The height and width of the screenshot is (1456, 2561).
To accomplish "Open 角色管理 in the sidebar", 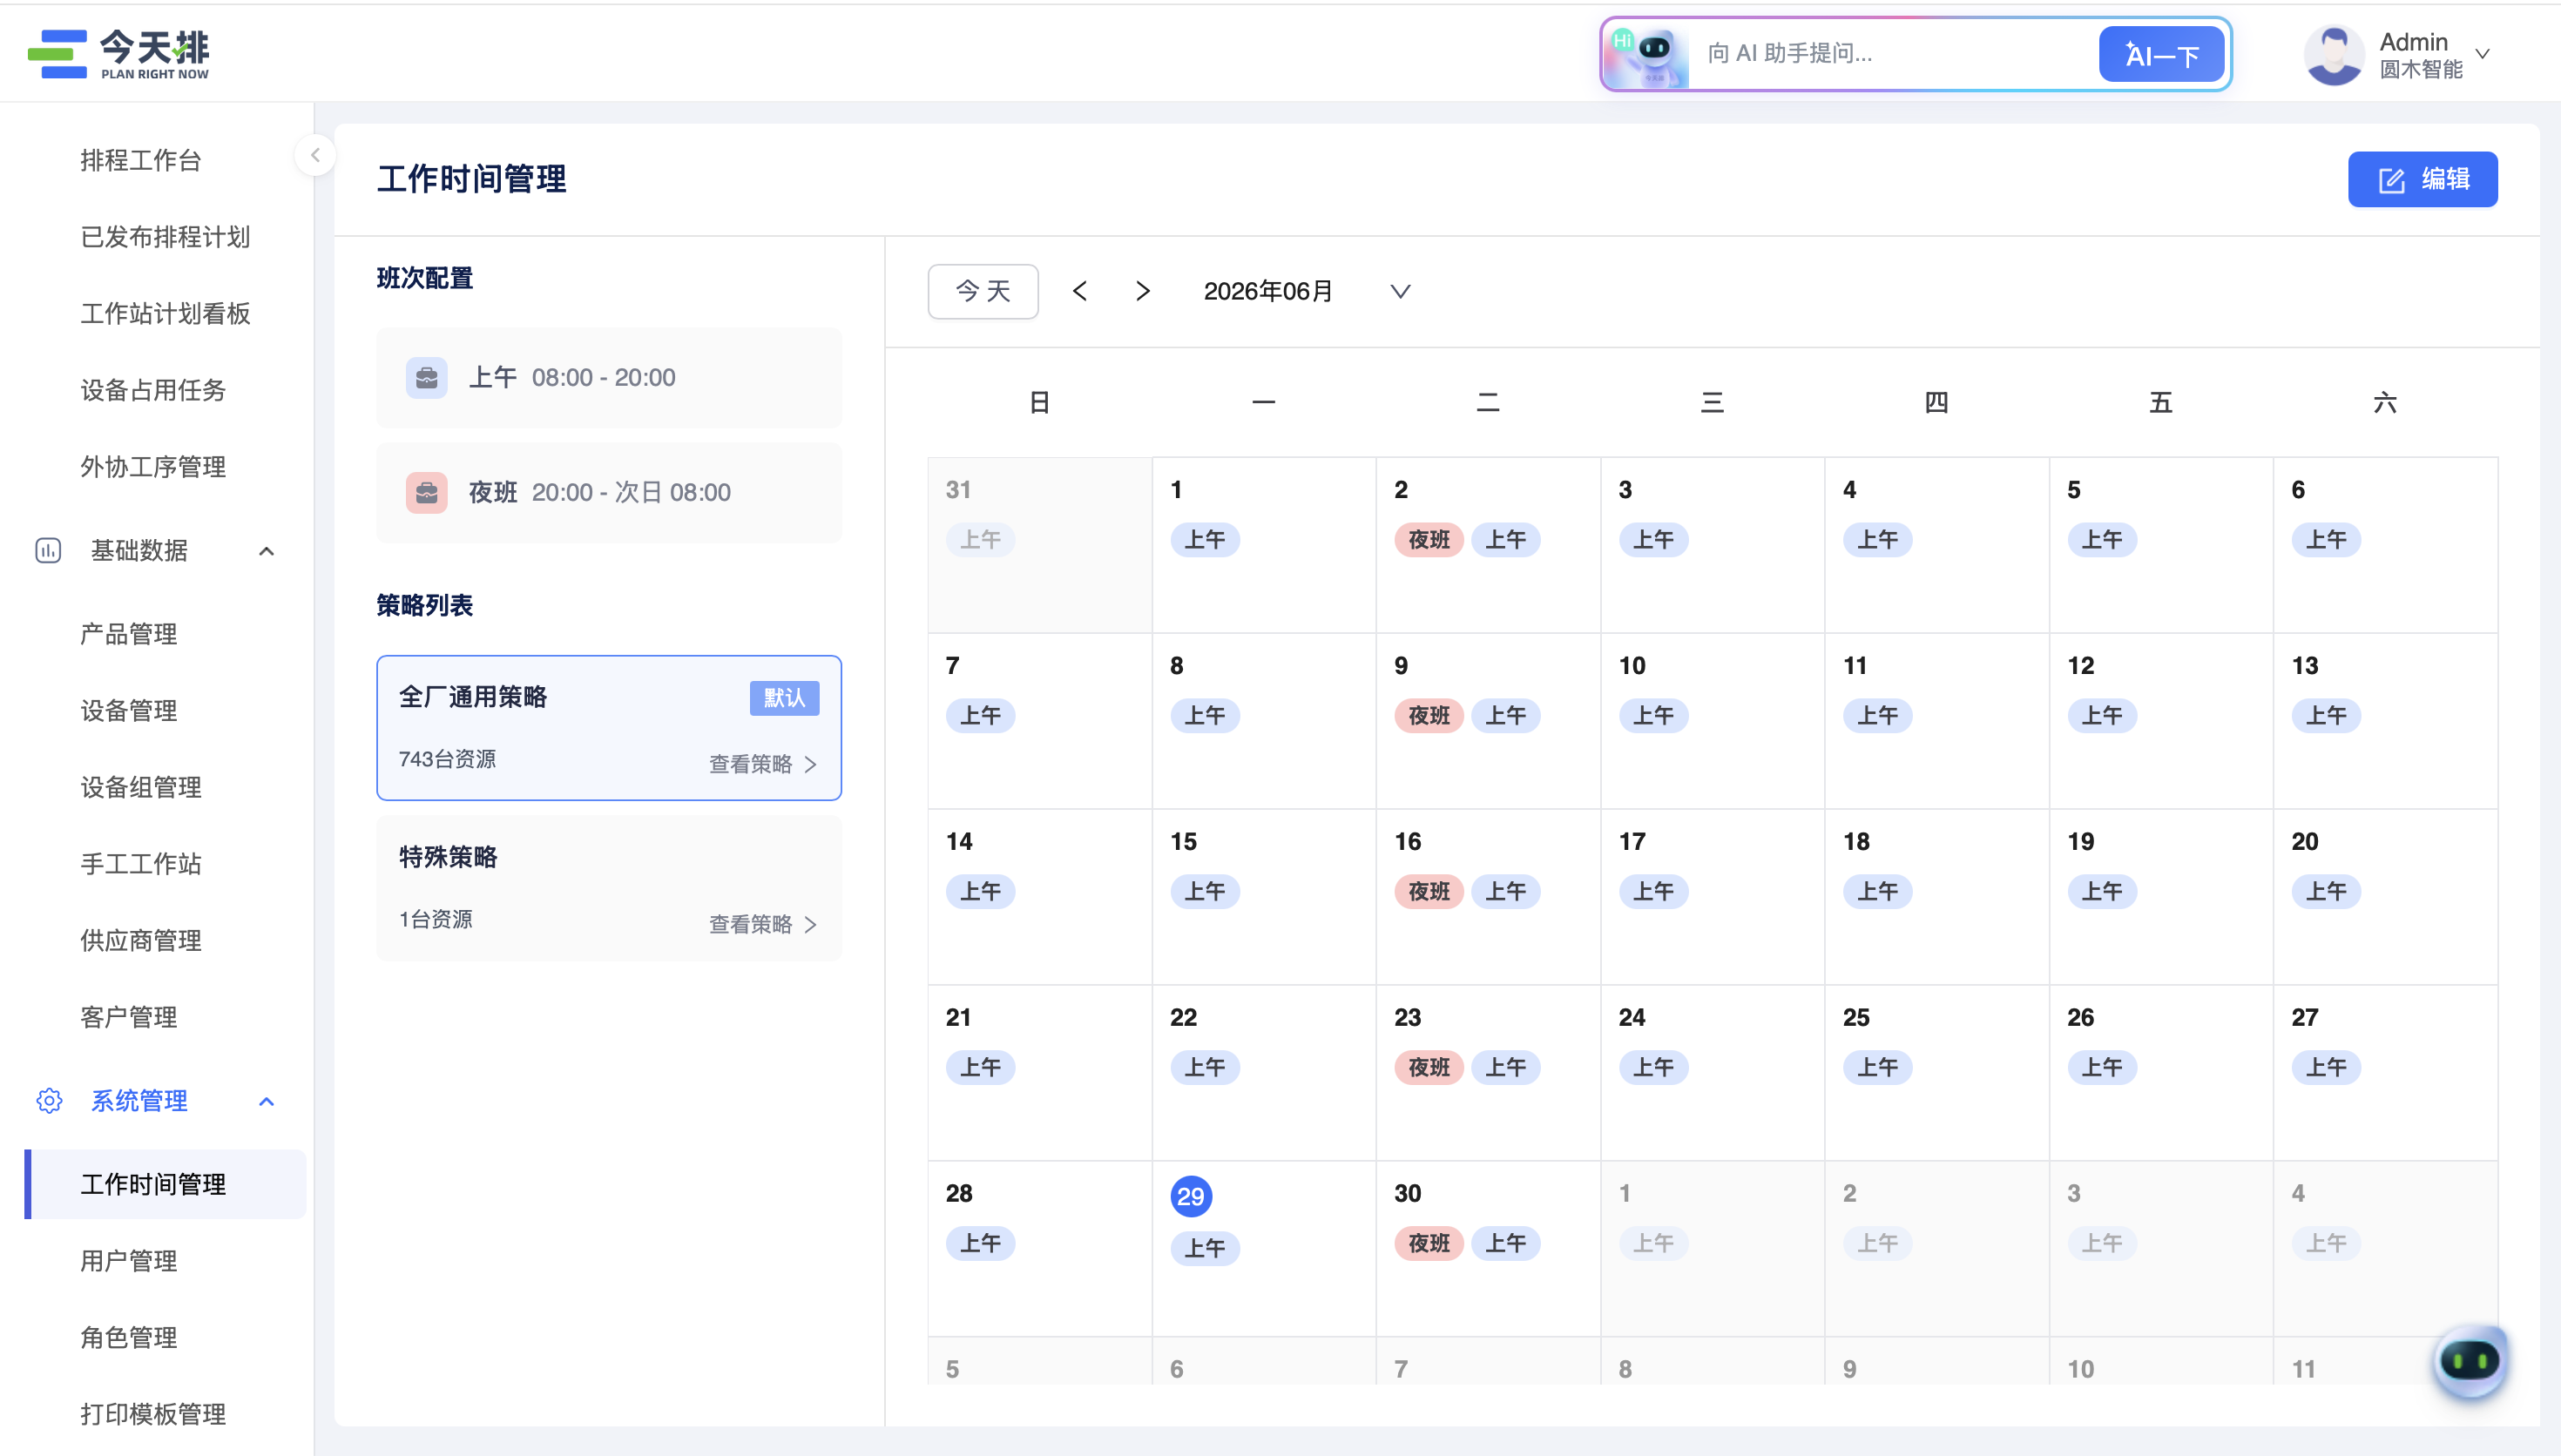I will [x=129, y=1338].
